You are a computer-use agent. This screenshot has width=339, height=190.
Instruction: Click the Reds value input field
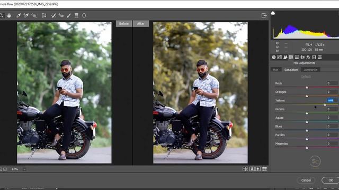point(332,83)
